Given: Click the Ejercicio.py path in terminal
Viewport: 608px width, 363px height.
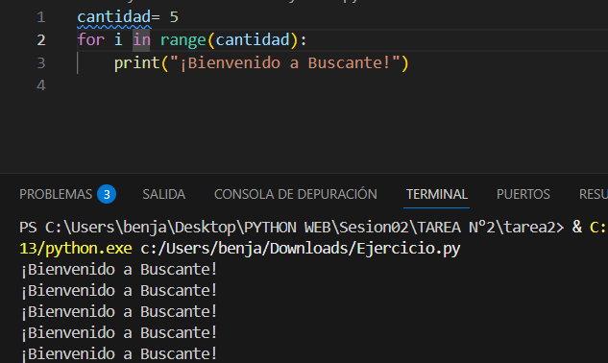Looking at the screenshot, I should click(x=300, y=249).
